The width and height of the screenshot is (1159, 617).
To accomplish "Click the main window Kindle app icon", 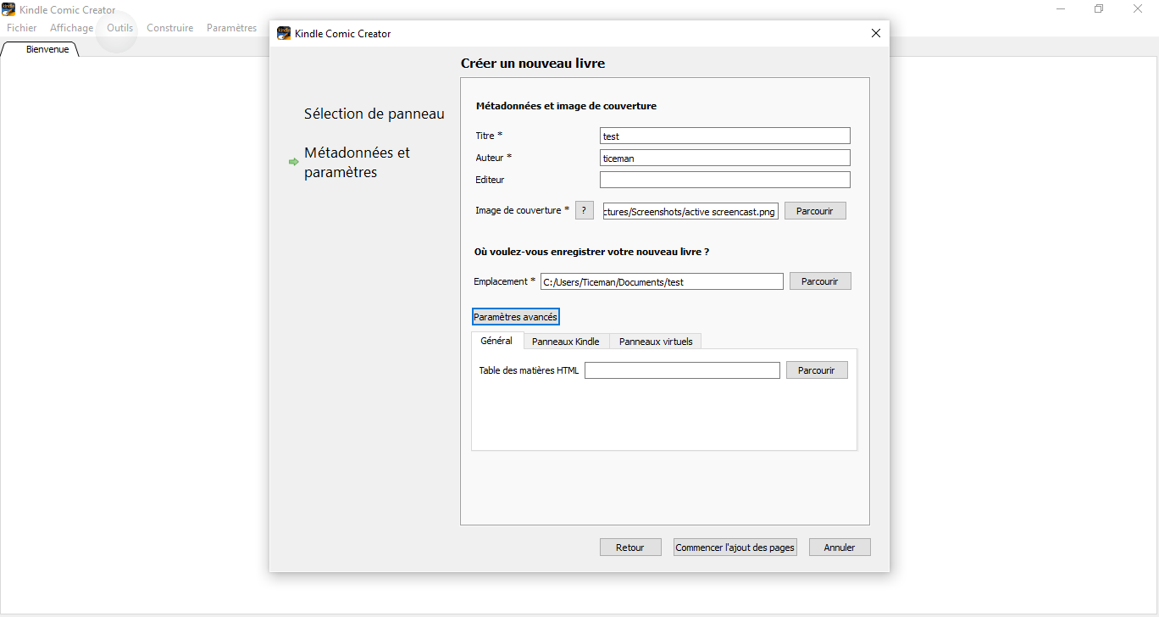I will (x=8, y=8).
